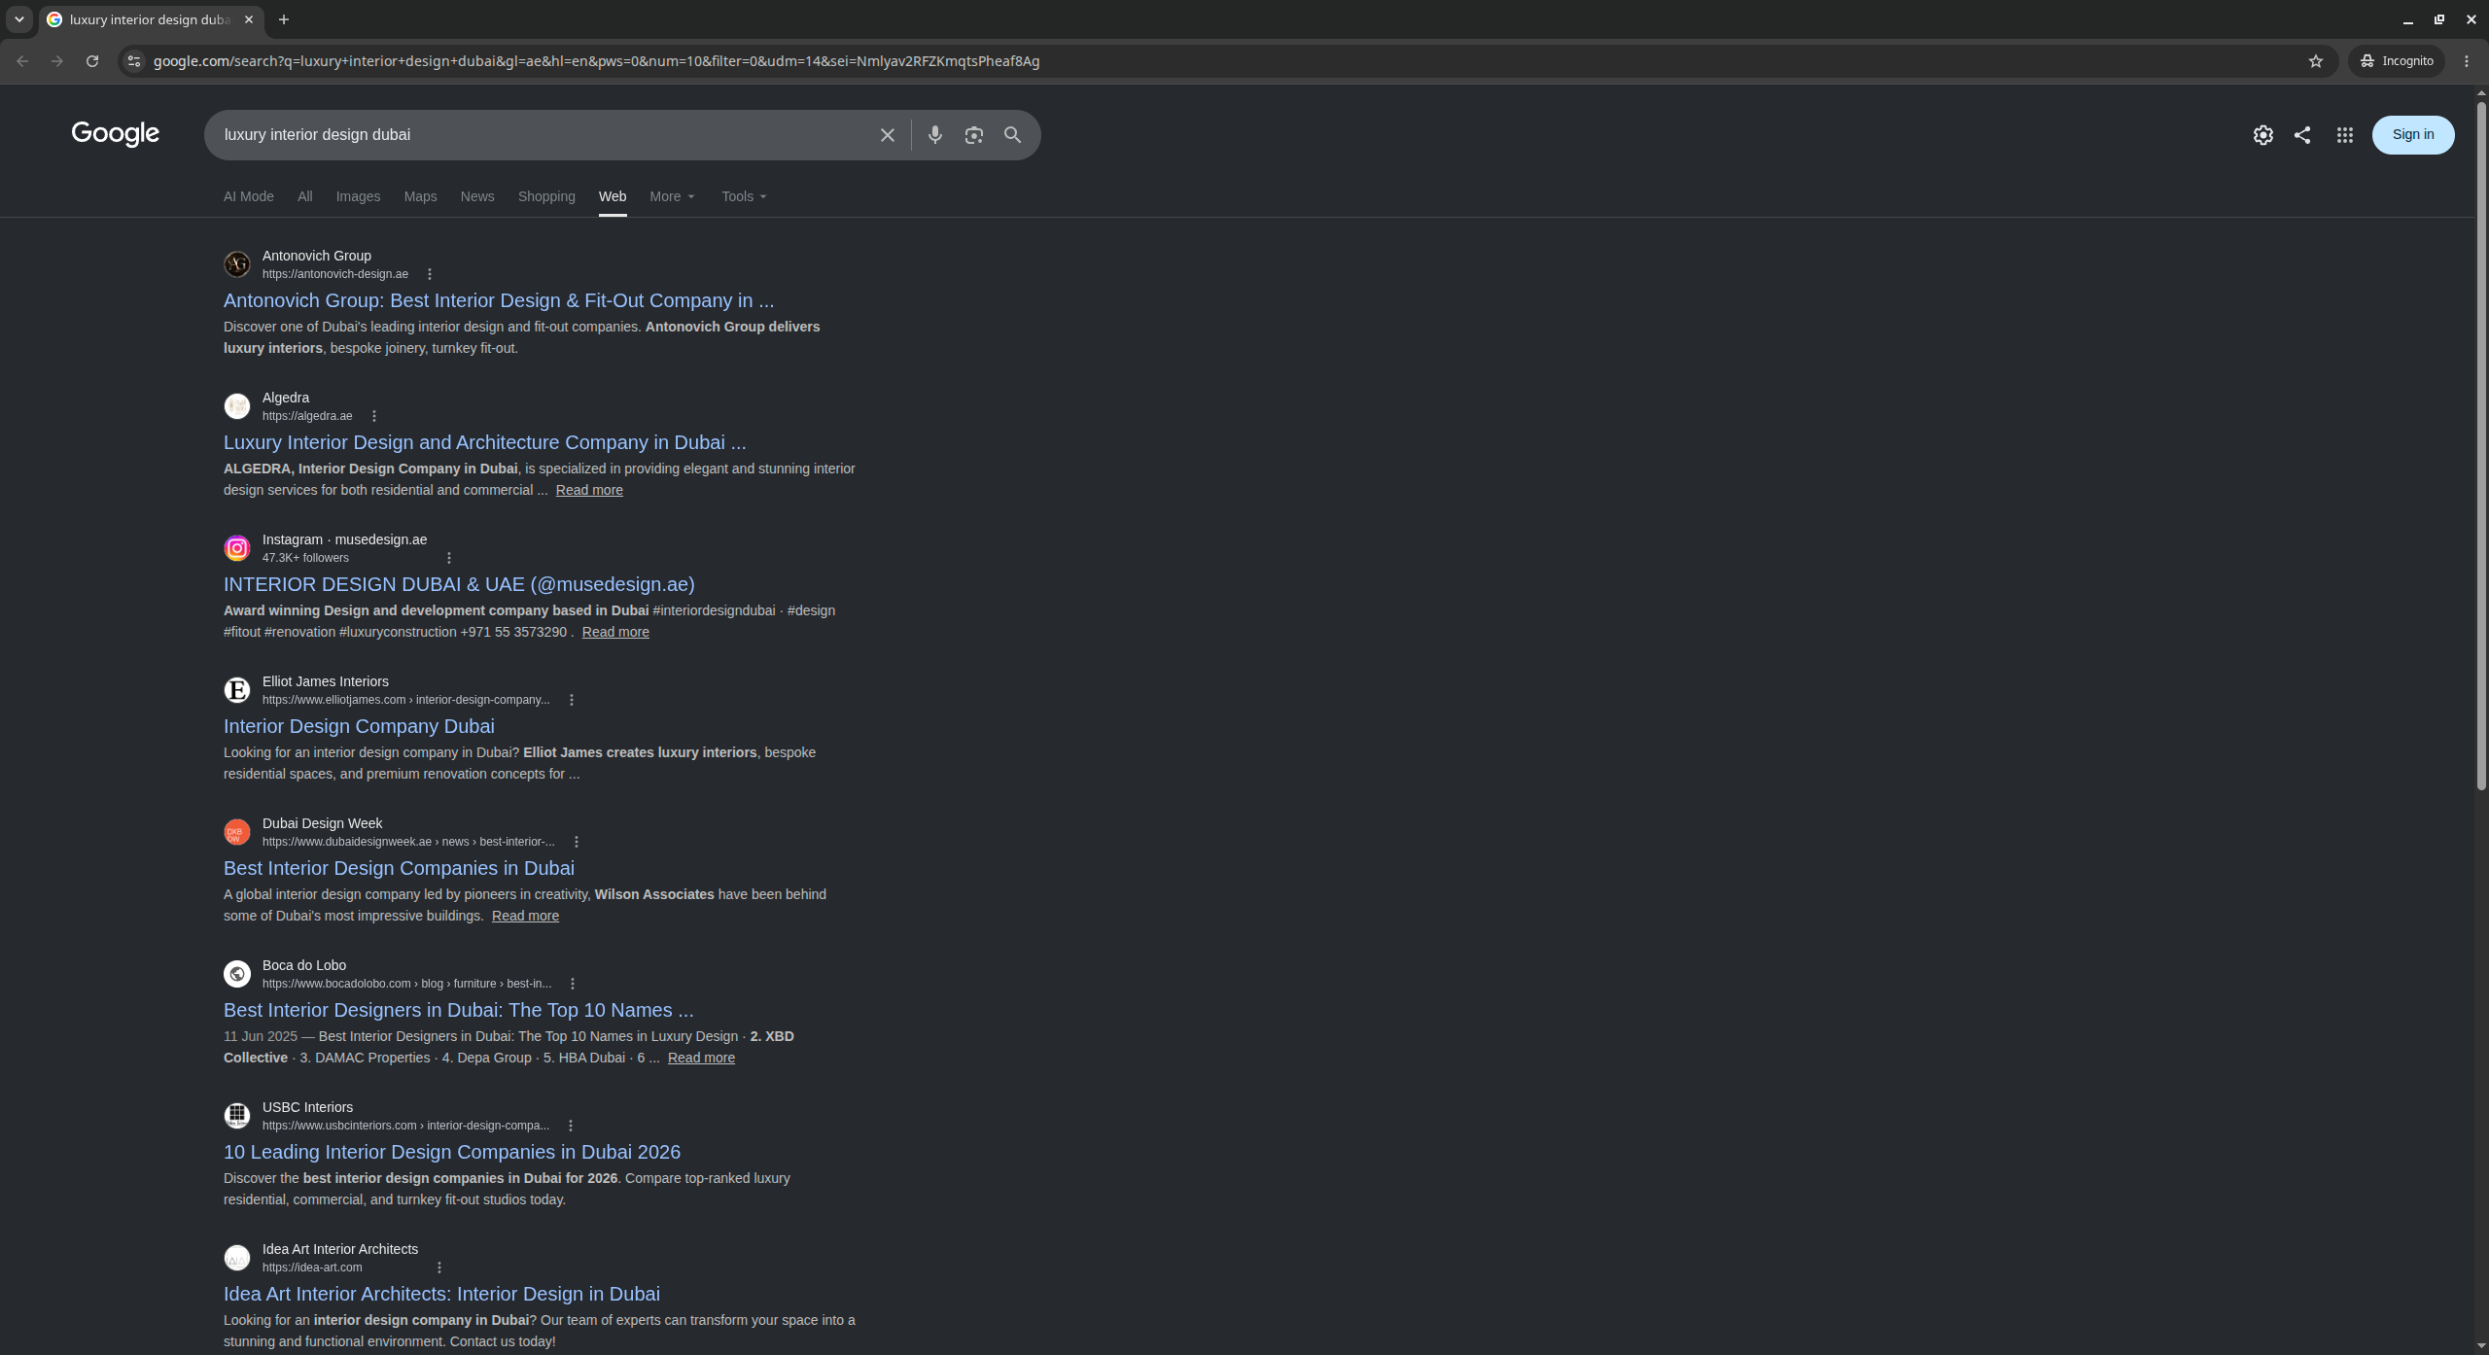The image size is (2489, 1355).
Task: Open 10 Leading Interior Design Companies link
Action: [452, 1153]
